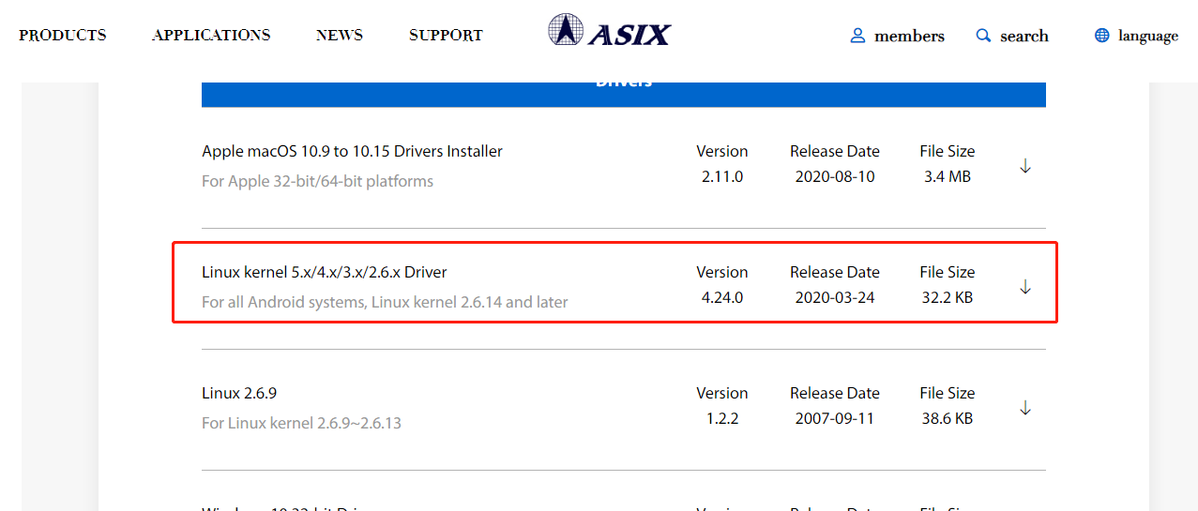Screen dimensions: 1198x511
Task: Click release date 2020-08-10
Action: coord(835,176)
